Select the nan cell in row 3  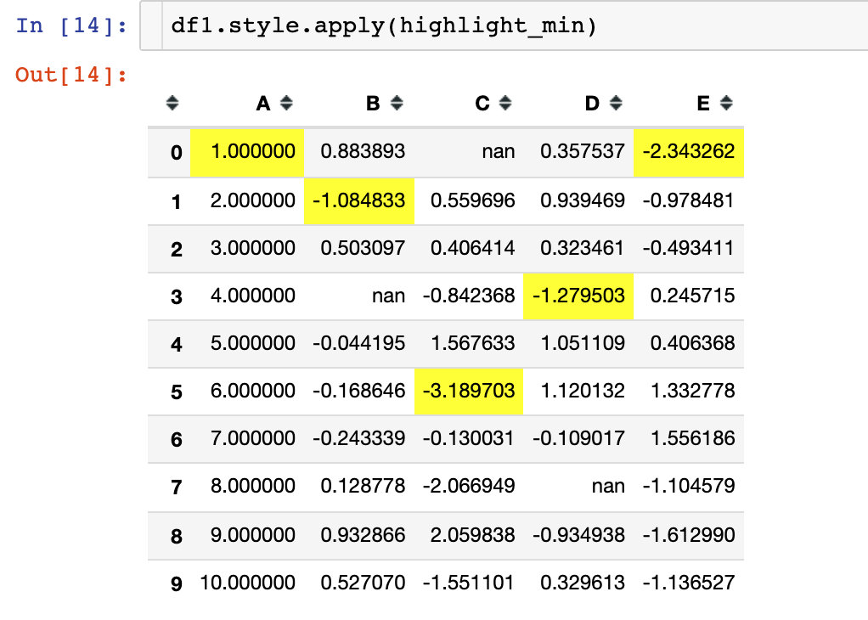click(358, 296)
